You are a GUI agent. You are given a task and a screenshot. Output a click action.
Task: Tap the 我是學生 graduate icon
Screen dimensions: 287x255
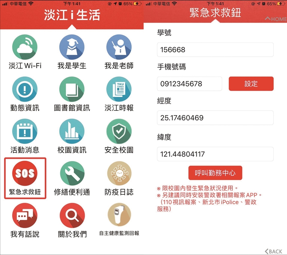click(72, 48)
